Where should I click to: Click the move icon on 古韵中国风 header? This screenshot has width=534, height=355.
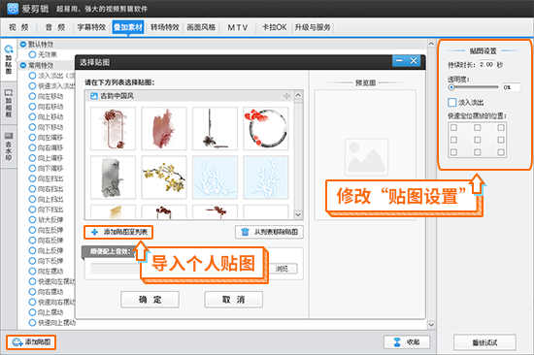click(286, 96)
